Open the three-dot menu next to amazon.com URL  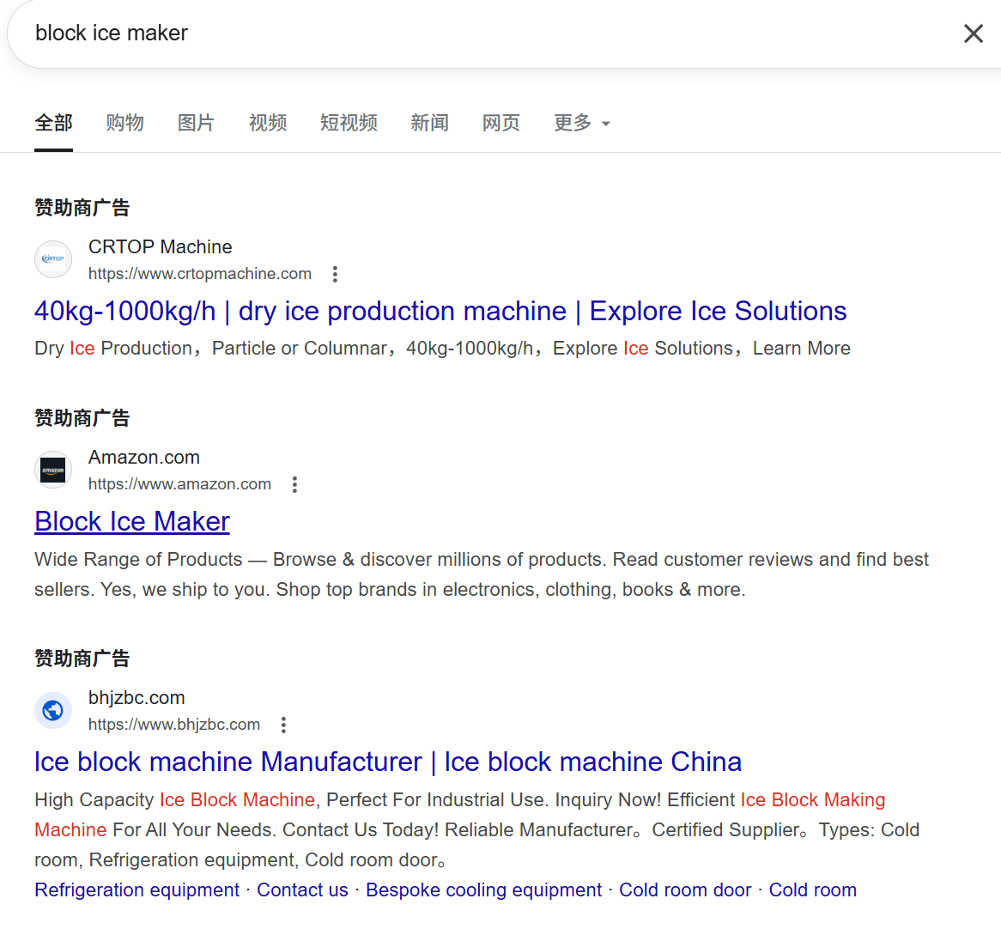click(294, 484)
